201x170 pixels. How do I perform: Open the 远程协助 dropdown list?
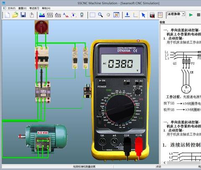[x=184, y=14]
